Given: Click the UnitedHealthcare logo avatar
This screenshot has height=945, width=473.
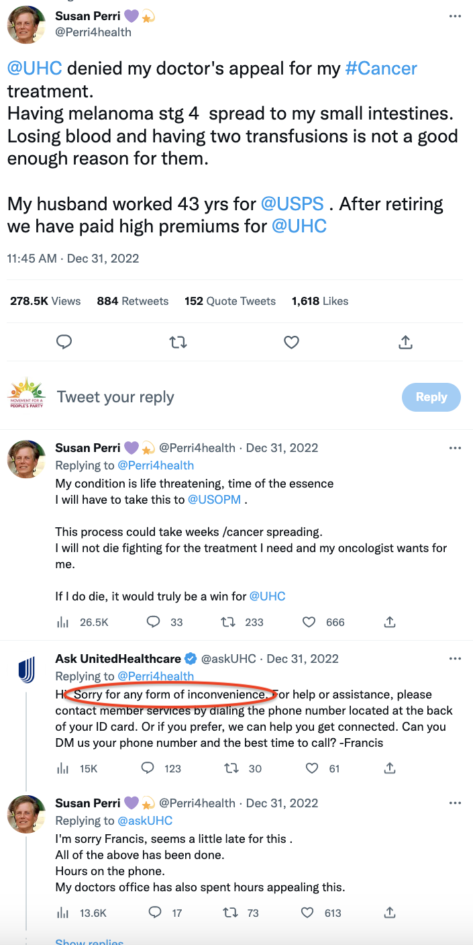Looking at the screenshot, I should point(26,670).
